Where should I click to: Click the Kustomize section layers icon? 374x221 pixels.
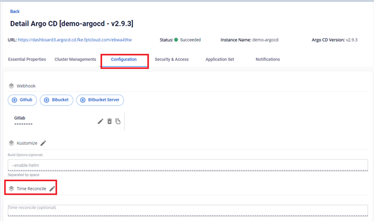click(11, 143)
